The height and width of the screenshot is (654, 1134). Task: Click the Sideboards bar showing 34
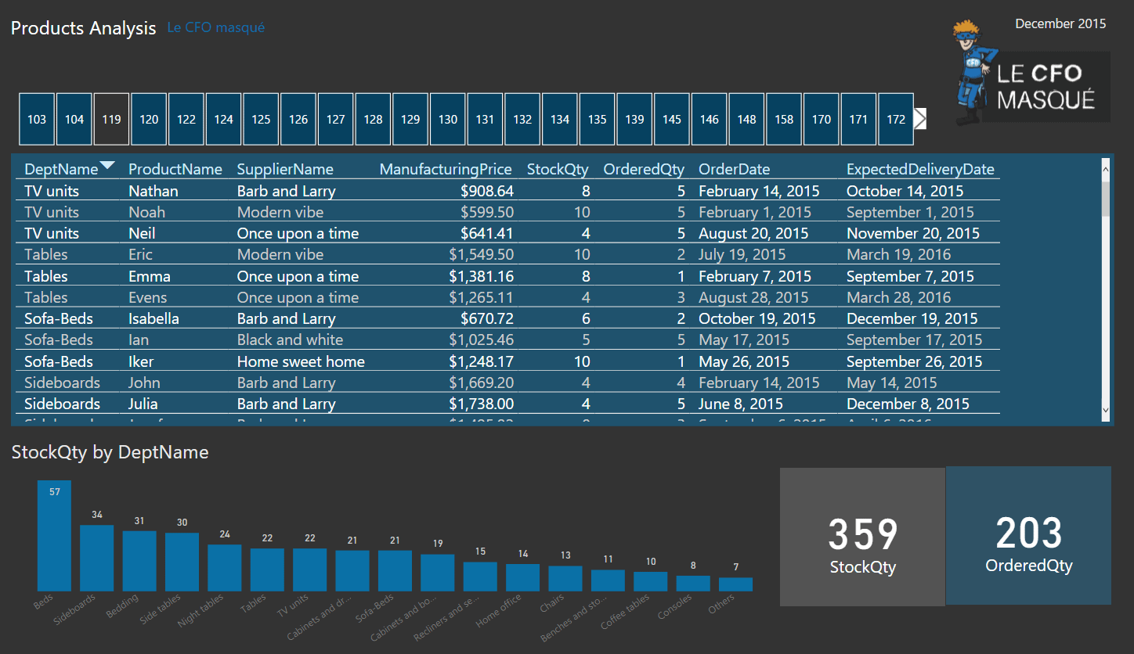[97, 557]
